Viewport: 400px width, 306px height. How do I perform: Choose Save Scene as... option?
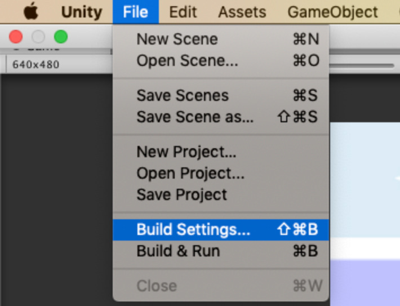(x=195, y=117)
